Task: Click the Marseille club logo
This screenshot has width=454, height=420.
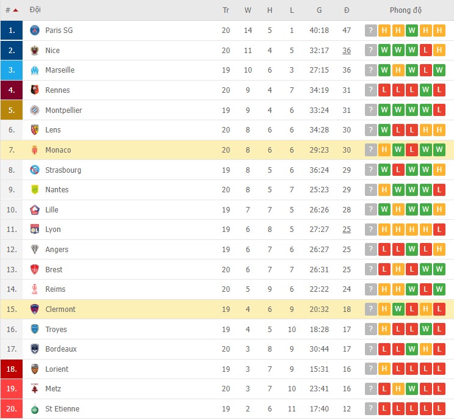Action: 35,70
